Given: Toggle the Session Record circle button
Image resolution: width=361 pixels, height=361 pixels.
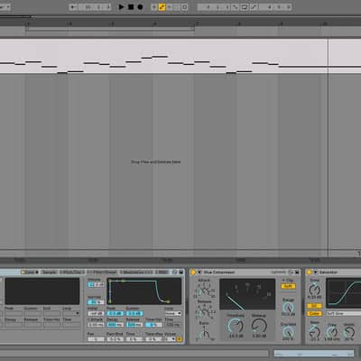Looking at the screenshot, I should click(x=185, y=7).
